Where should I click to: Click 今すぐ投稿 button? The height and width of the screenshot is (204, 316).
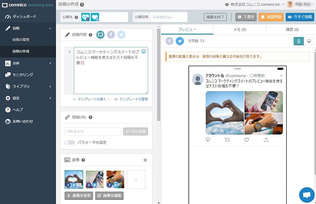300,17
